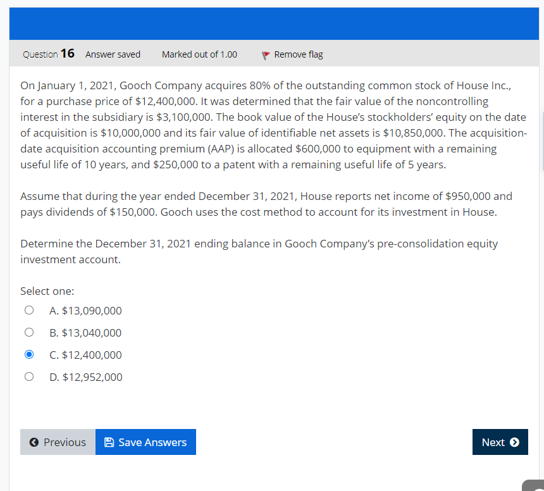The height and width of the screenshot is (491, 544).
Task: Click the red flag icon beside Remove flag
Action: 264,55
